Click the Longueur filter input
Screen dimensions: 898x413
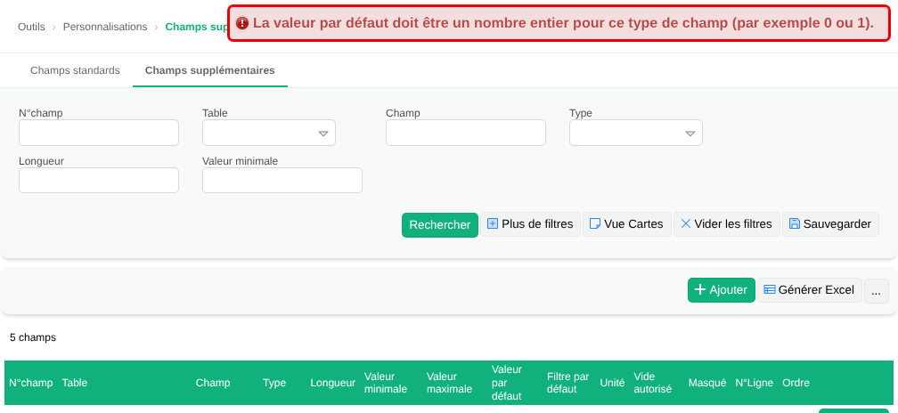99,180
